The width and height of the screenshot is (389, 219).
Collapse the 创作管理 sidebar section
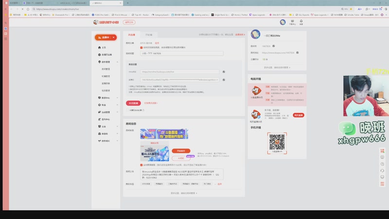(117, 62)
